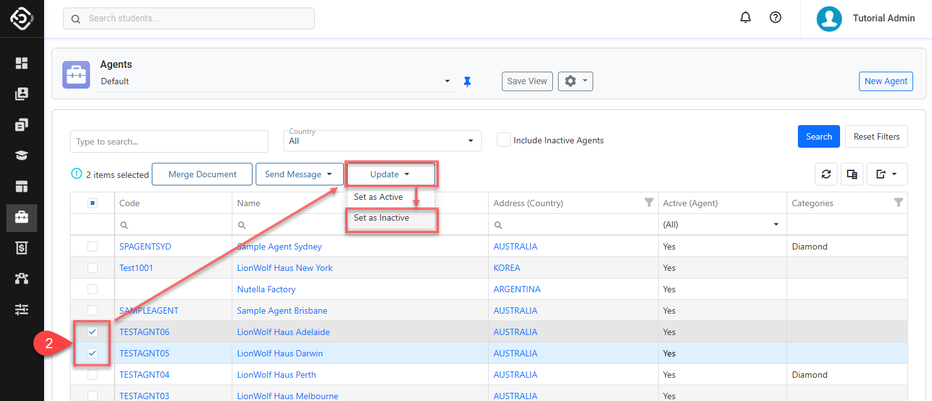Click the New Agent button
932x401 pixels.
[885, 81]
